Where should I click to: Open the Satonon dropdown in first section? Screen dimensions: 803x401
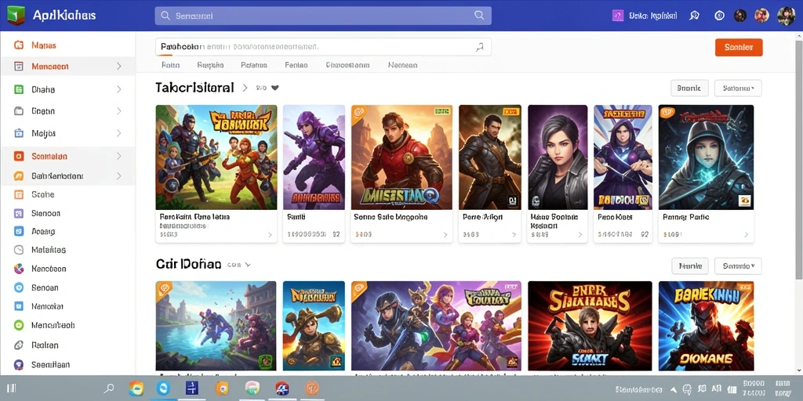click(738, 88)
